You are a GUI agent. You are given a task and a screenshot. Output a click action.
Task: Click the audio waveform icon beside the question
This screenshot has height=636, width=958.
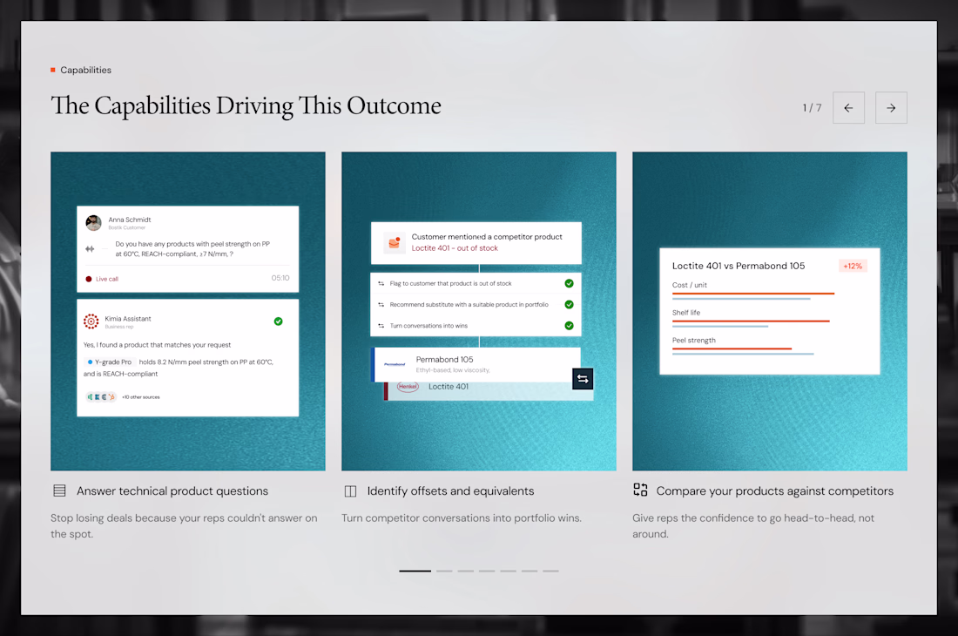point(90,248)
